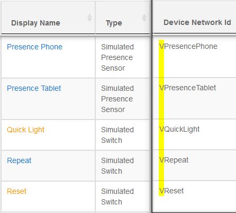Select the VPresencePhone network id cell
Image resolution: width=236 pixels, height=213 pixels.
195,57
